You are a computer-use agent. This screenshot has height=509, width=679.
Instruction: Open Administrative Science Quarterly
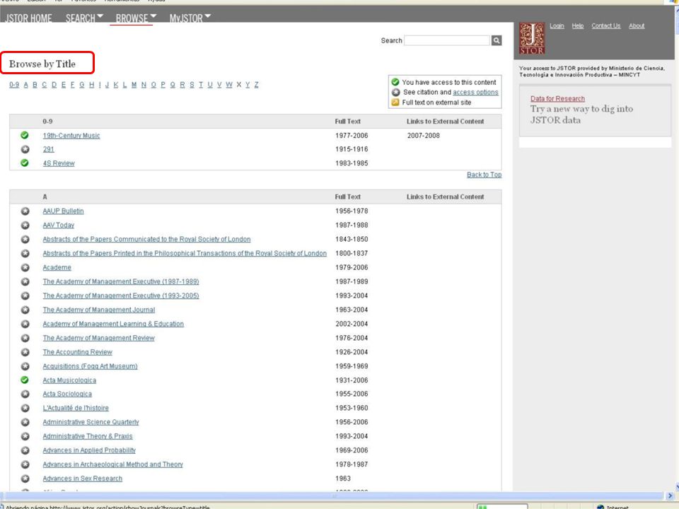pyautogui.click(x=91, y=422)
